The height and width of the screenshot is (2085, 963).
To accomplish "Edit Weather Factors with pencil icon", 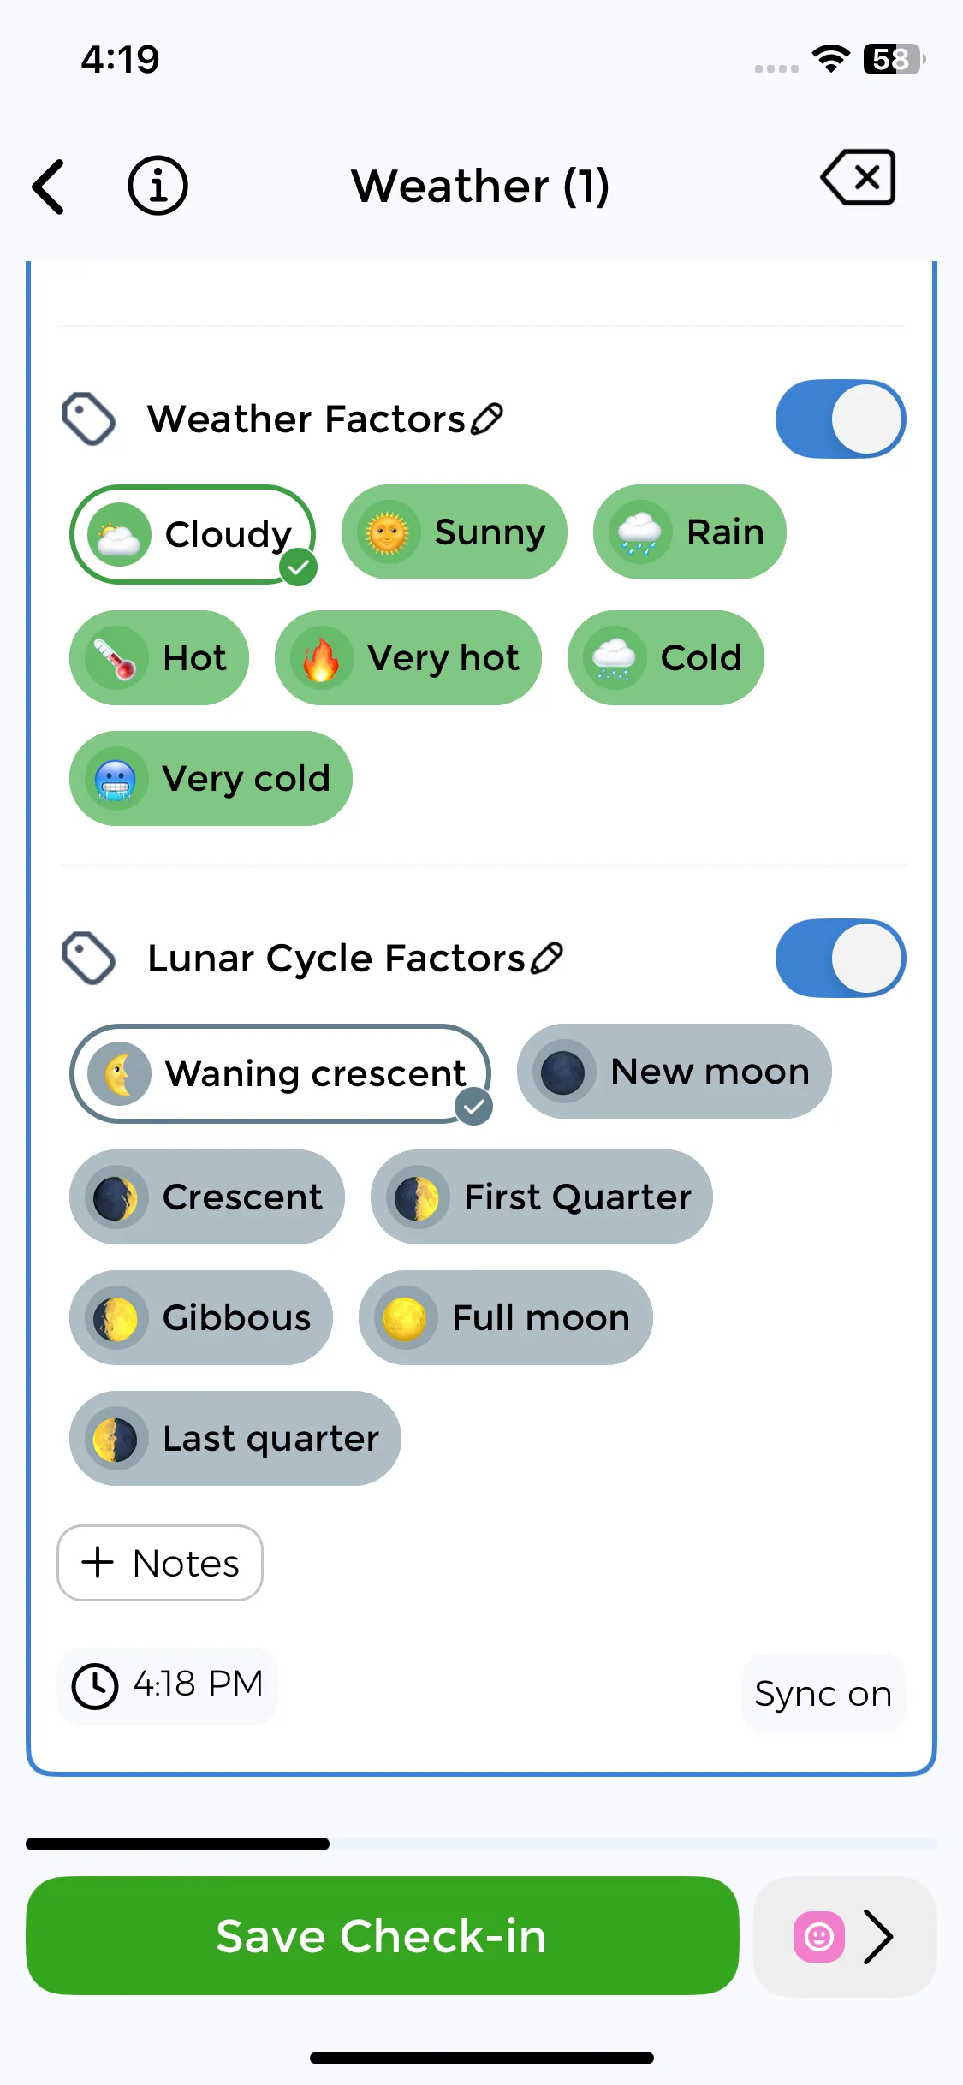I will pyautogui.click(x=488, y=419).
